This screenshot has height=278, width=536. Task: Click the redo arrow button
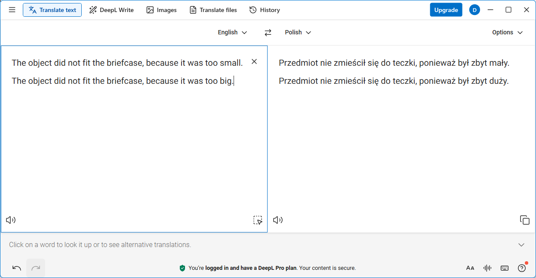[36, 268]
